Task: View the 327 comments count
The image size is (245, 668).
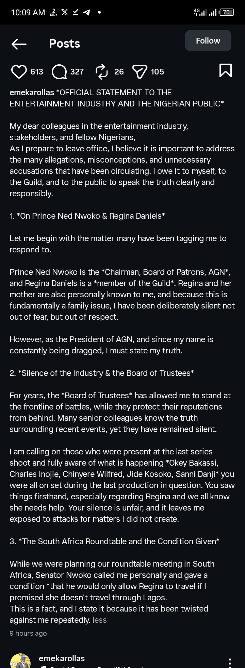Action: click(77, 72)
